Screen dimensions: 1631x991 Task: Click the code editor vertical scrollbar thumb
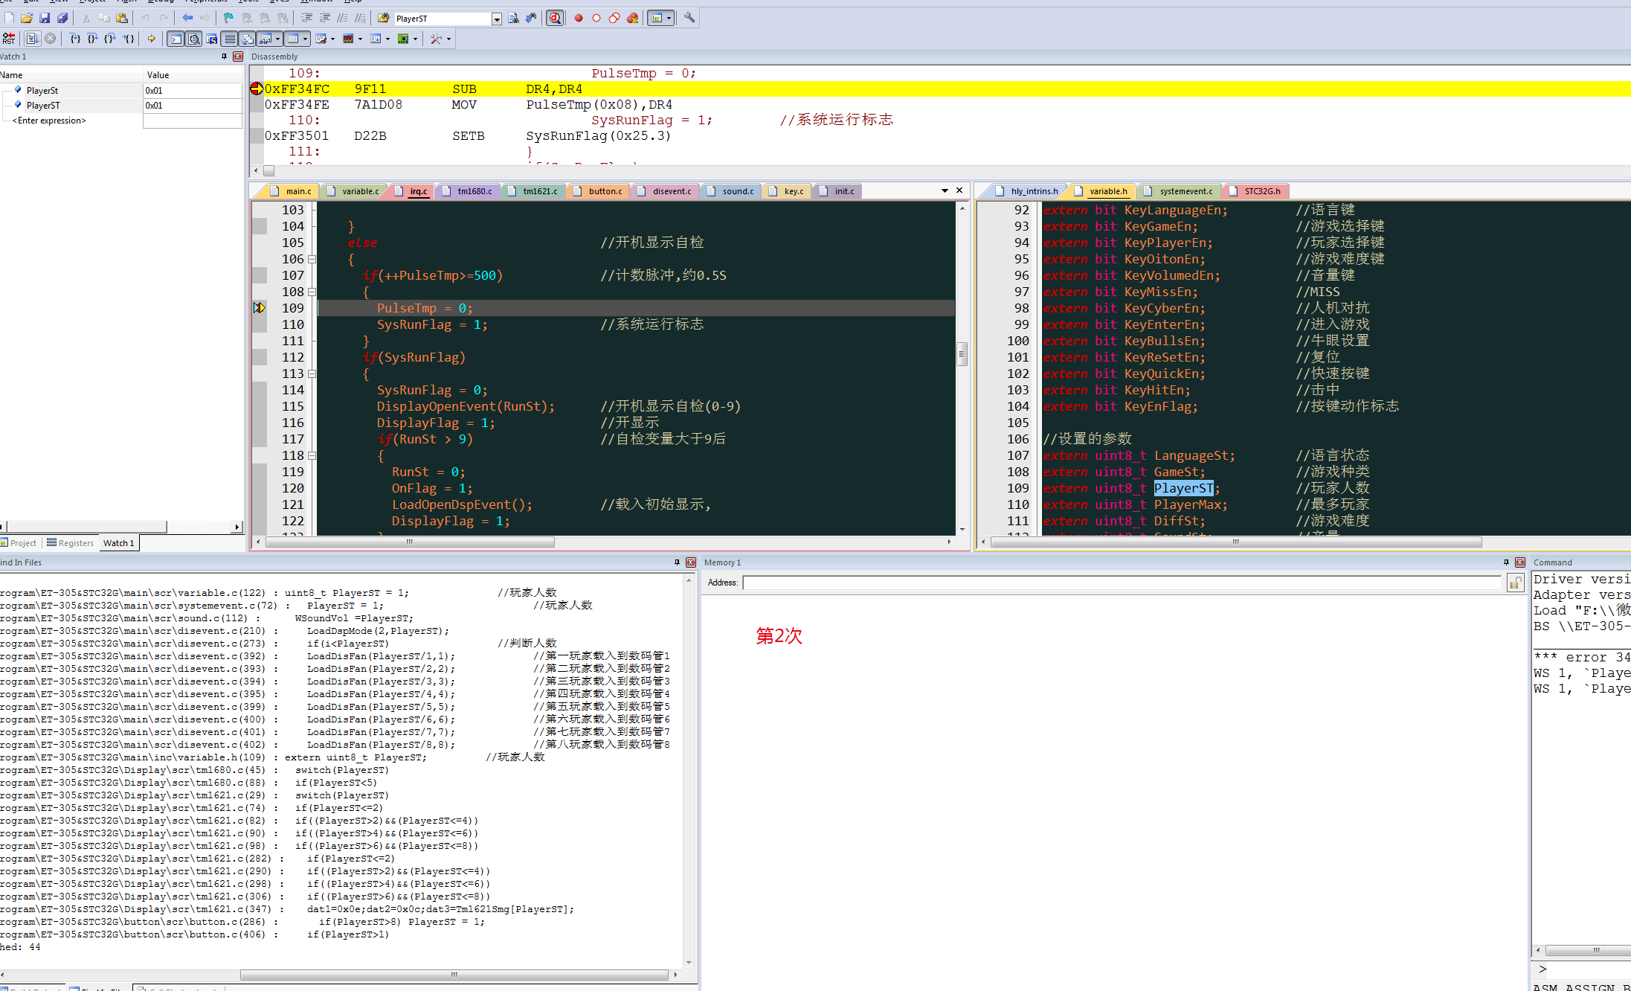click(x=962, y=354)
